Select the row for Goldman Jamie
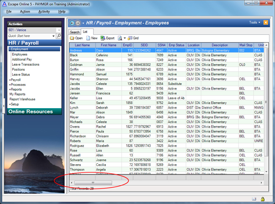This screenshot has width=275, height=204. tap(166, 65)
